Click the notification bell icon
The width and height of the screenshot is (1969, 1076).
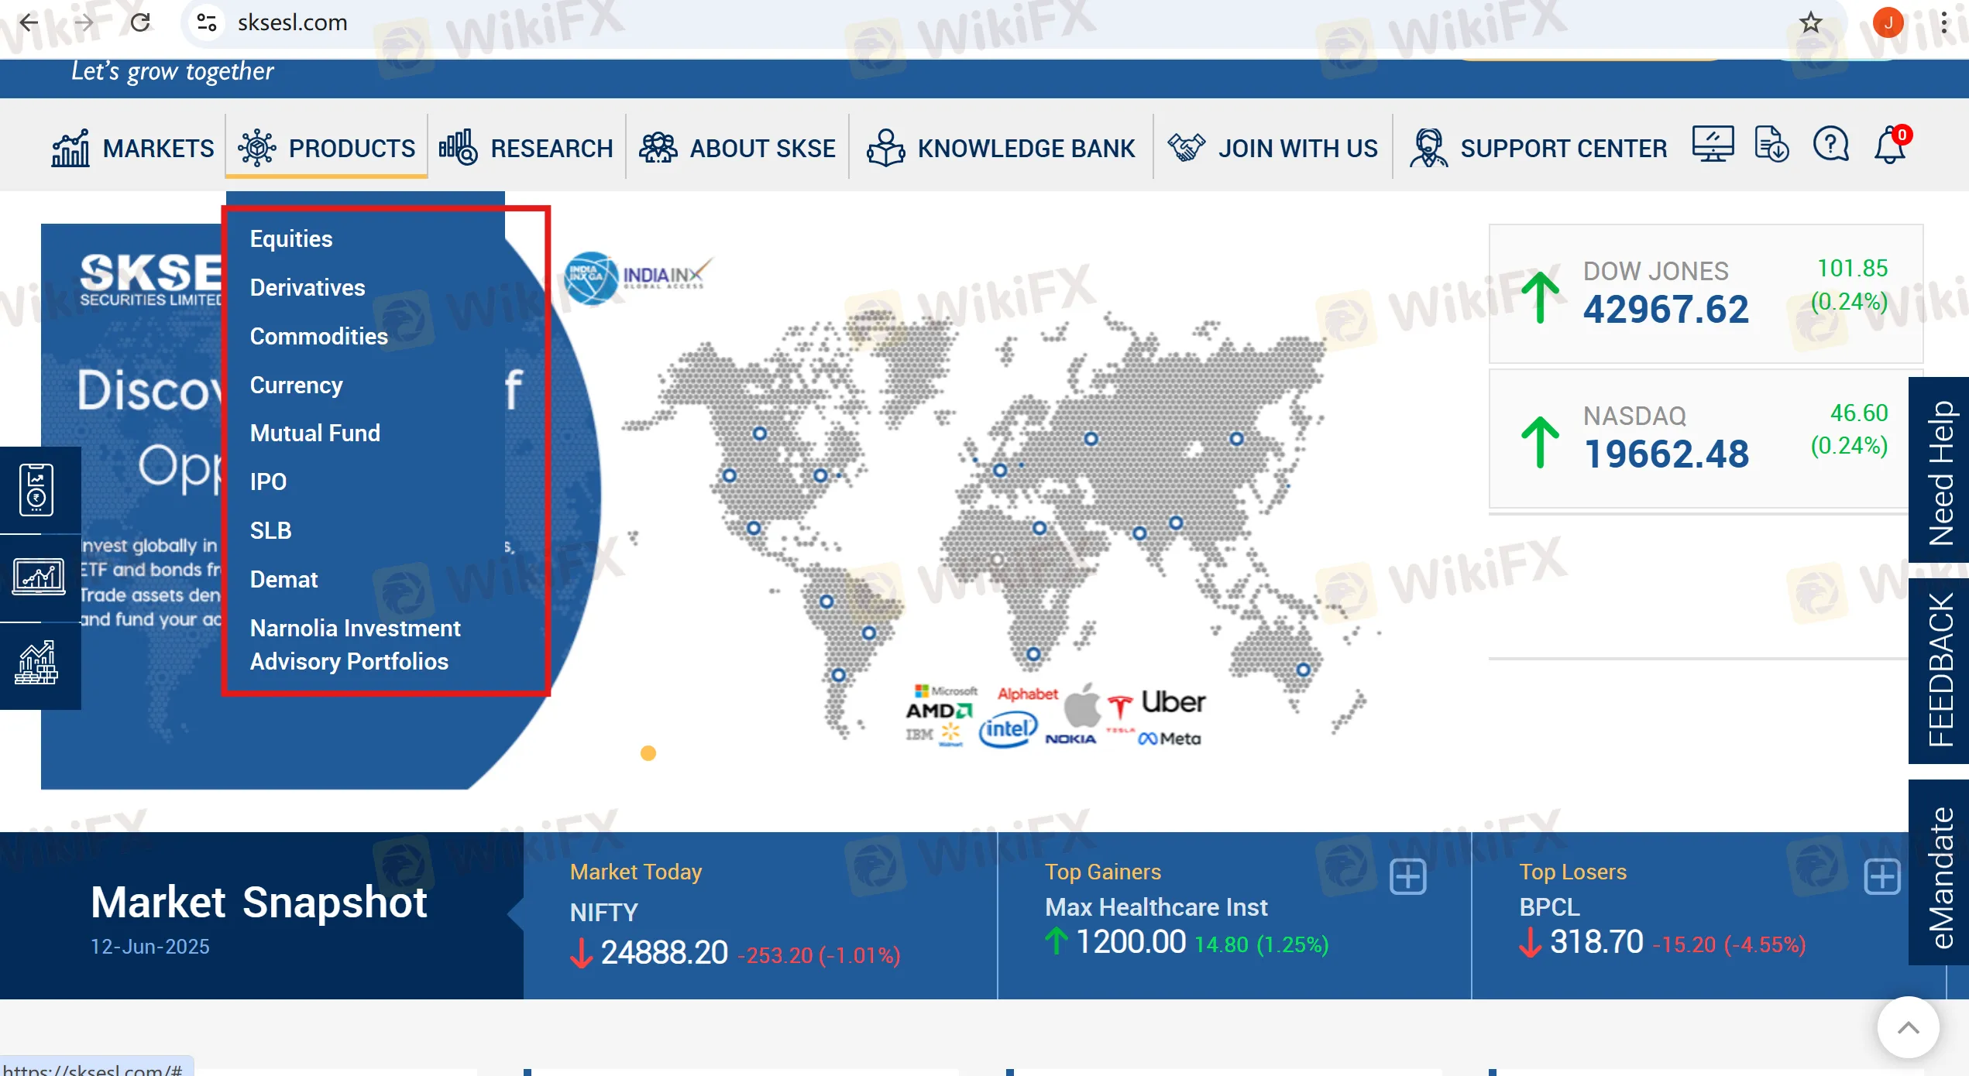pyautogui.click(x=1889, y=145)
